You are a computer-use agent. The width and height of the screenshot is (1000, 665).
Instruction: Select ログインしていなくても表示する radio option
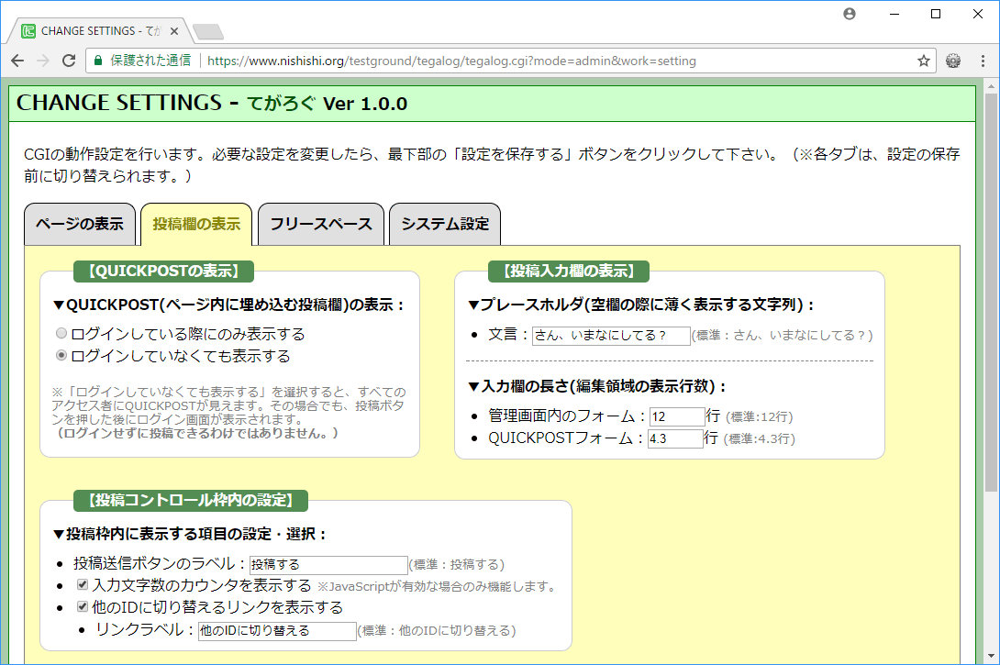(x=61, y=355)
